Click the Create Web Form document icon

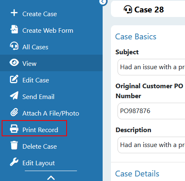[x=14, y=29]
